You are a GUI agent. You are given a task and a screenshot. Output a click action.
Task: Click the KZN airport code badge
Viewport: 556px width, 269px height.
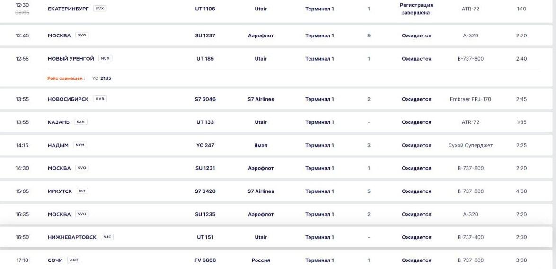(x=80, y=122)
